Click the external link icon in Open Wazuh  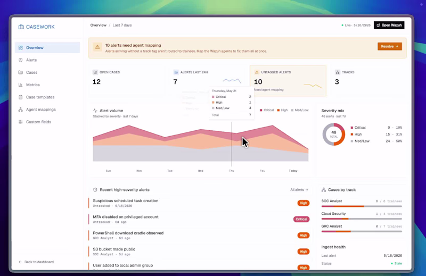point(378,25)
